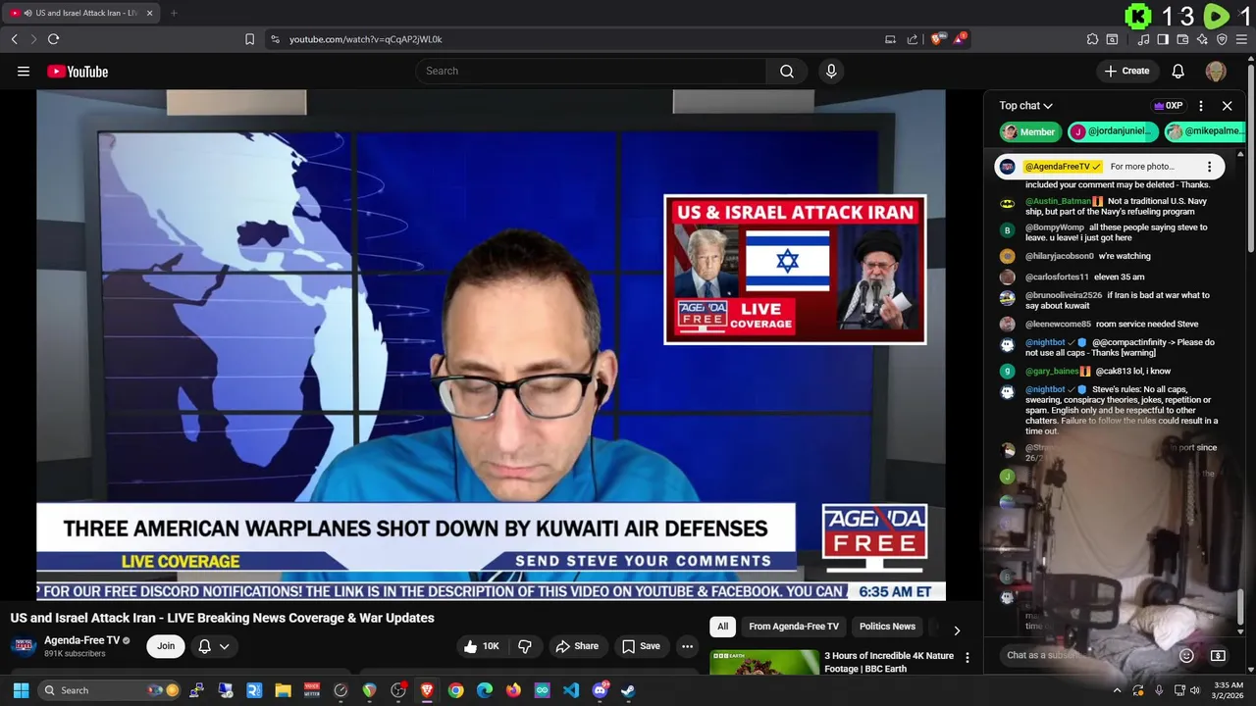Open pinned message options menu

[1209, 167]
